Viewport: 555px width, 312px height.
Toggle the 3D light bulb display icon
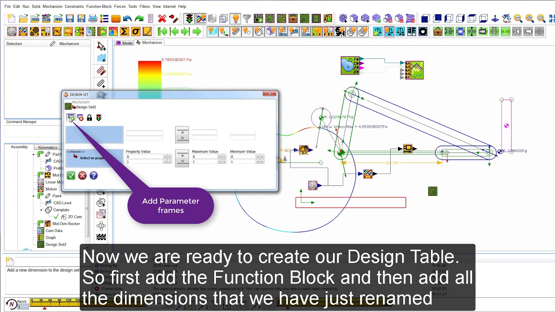362,32
